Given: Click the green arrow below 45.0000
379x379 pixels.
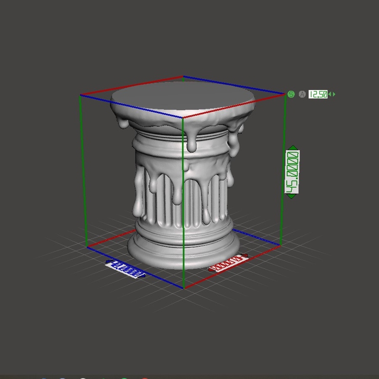Looking at the screenshot, I should (292, 195).
